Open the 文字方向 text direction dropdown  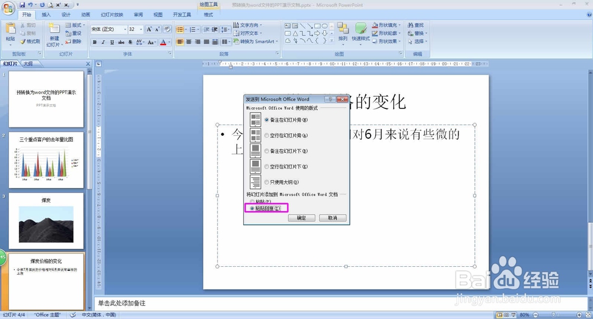[248, 25]
